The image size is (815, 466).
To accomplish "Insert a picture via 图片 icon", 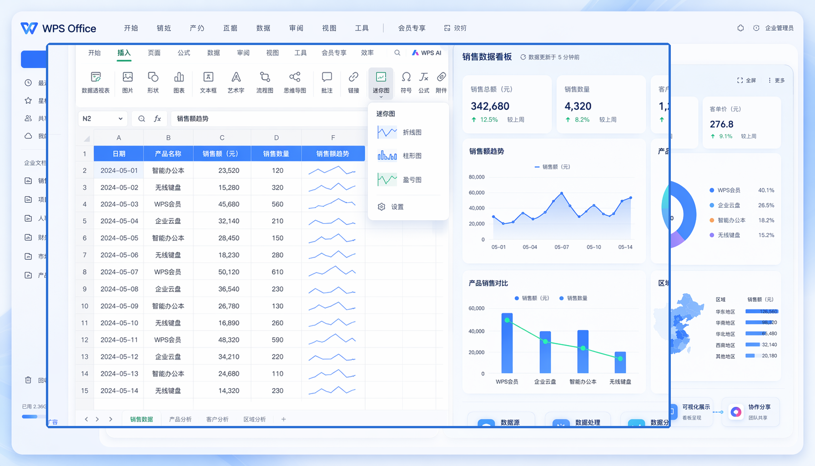I will pyautogui.click(x=128, y=82).
